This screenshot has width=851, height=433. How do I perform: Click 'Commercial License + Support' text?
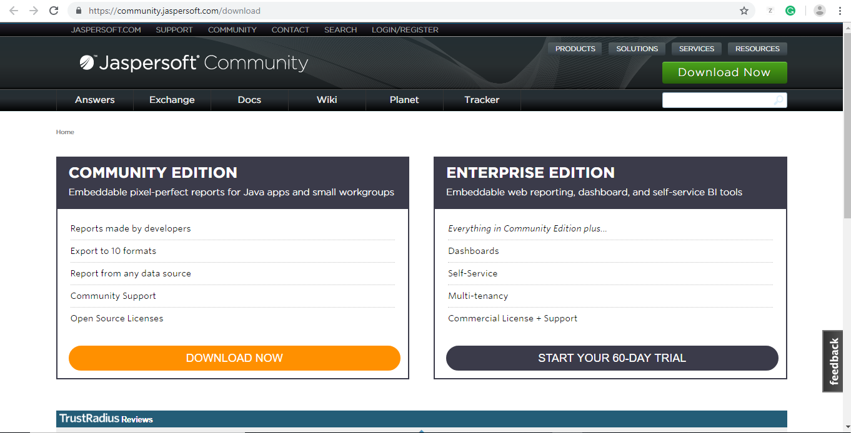pyautogui.click(x=512, y=318)
